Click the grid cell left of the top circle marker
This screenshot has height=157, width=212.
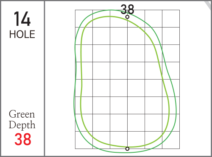(x=119, y=19)
